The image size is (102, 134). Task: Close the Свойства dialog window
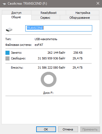click(98, 3)
